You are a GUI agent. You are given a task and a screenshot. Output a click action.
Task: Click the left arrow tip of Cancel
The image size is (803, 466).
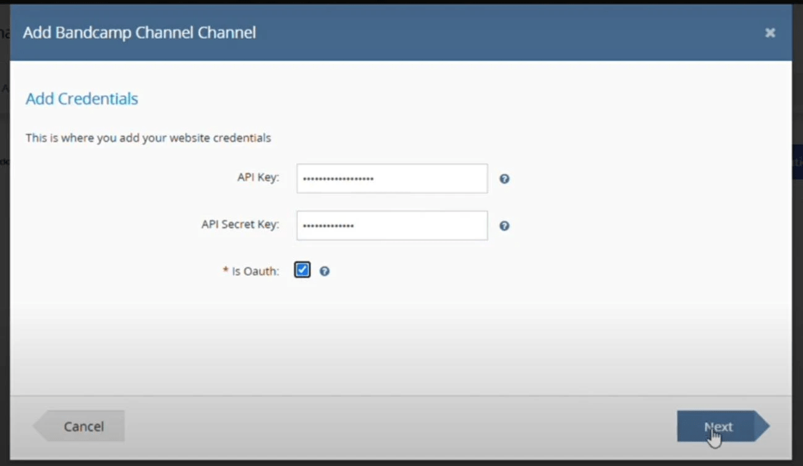tap(40, 426)
